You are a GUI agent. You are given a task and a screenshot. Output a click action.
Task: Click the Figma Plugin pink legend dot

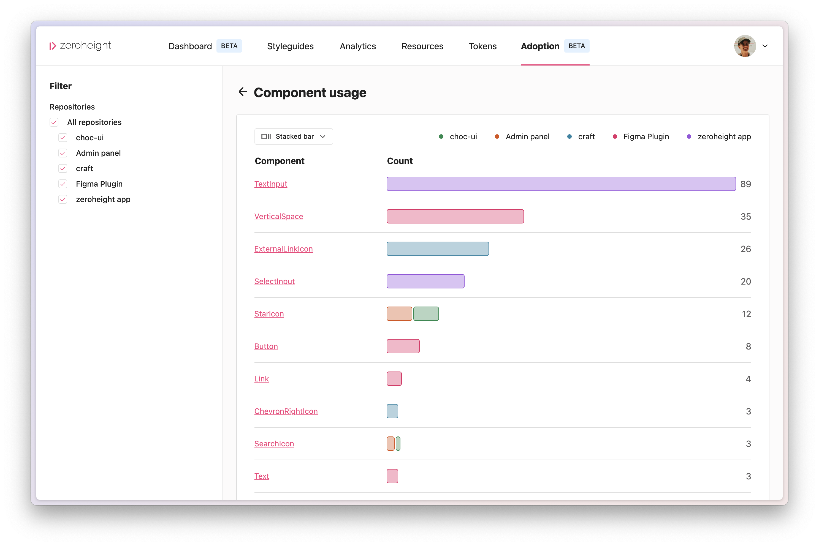pos(615,136)
